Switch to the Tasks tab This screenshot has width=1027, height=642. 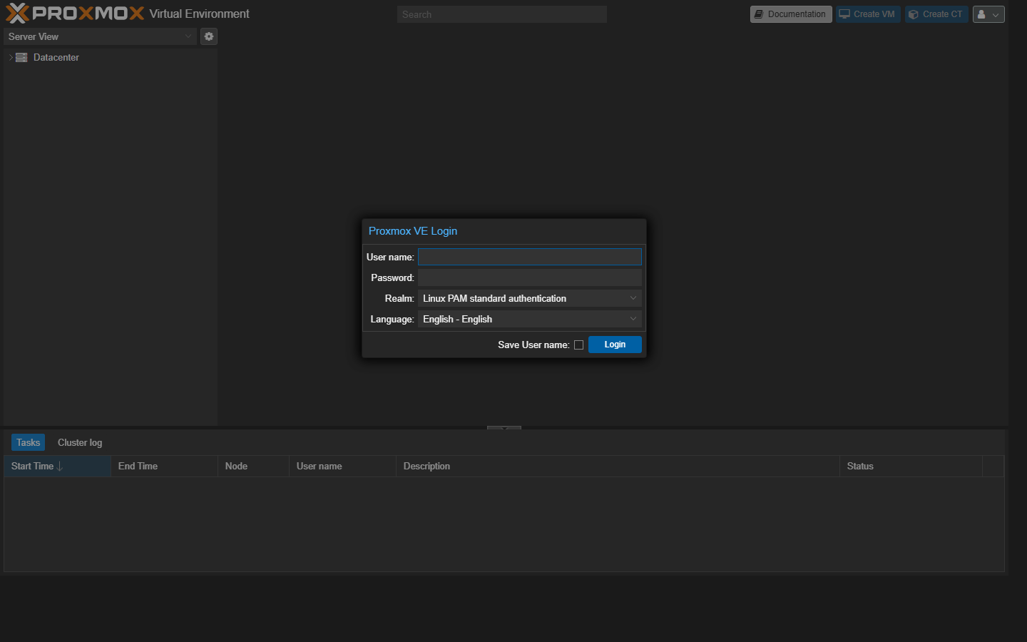point(29,442)
